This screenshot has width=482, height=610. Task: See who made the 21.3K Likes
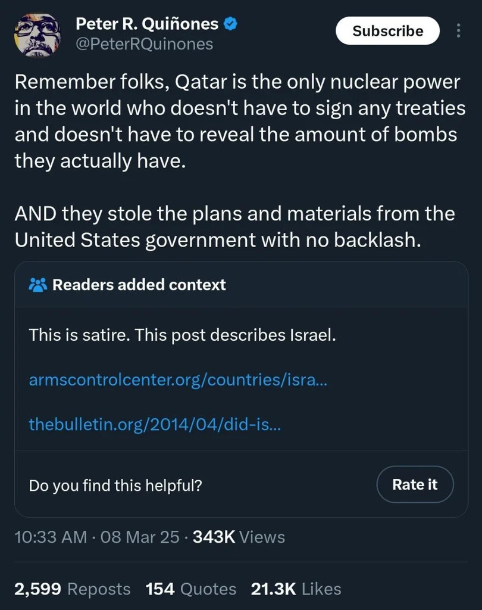coord(296,589)
